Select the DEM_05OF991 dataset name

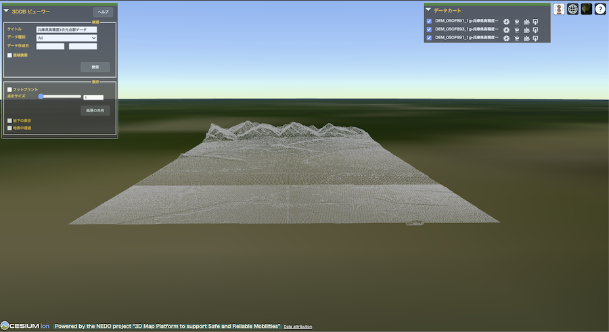(467, 38)
